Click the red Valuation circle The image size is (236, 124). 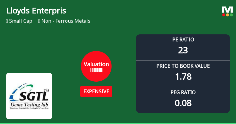pos(96,66)
